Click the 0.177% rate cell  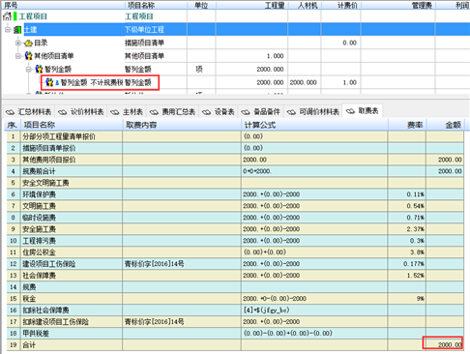[407, 264]
